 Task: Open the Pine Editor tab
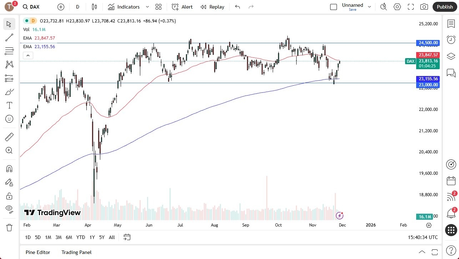37,252
